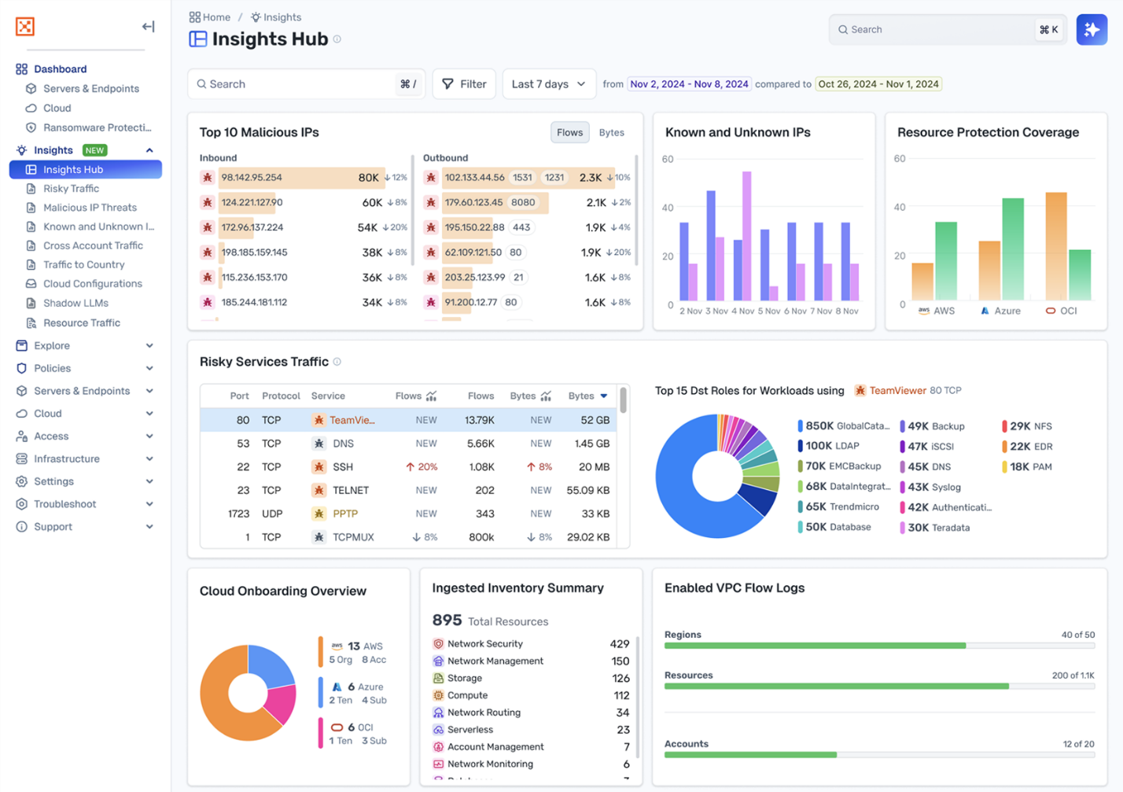Screen dimensions: 1123x792
Task: Click the Storage inventory icon
Action: 438,678
